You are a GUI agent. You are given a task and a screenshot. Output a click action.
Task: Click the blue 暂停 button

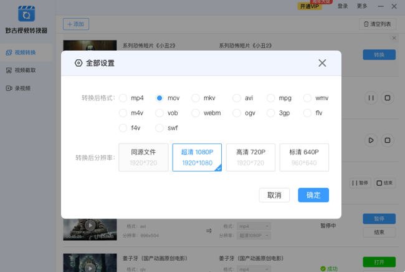point(379,219)
